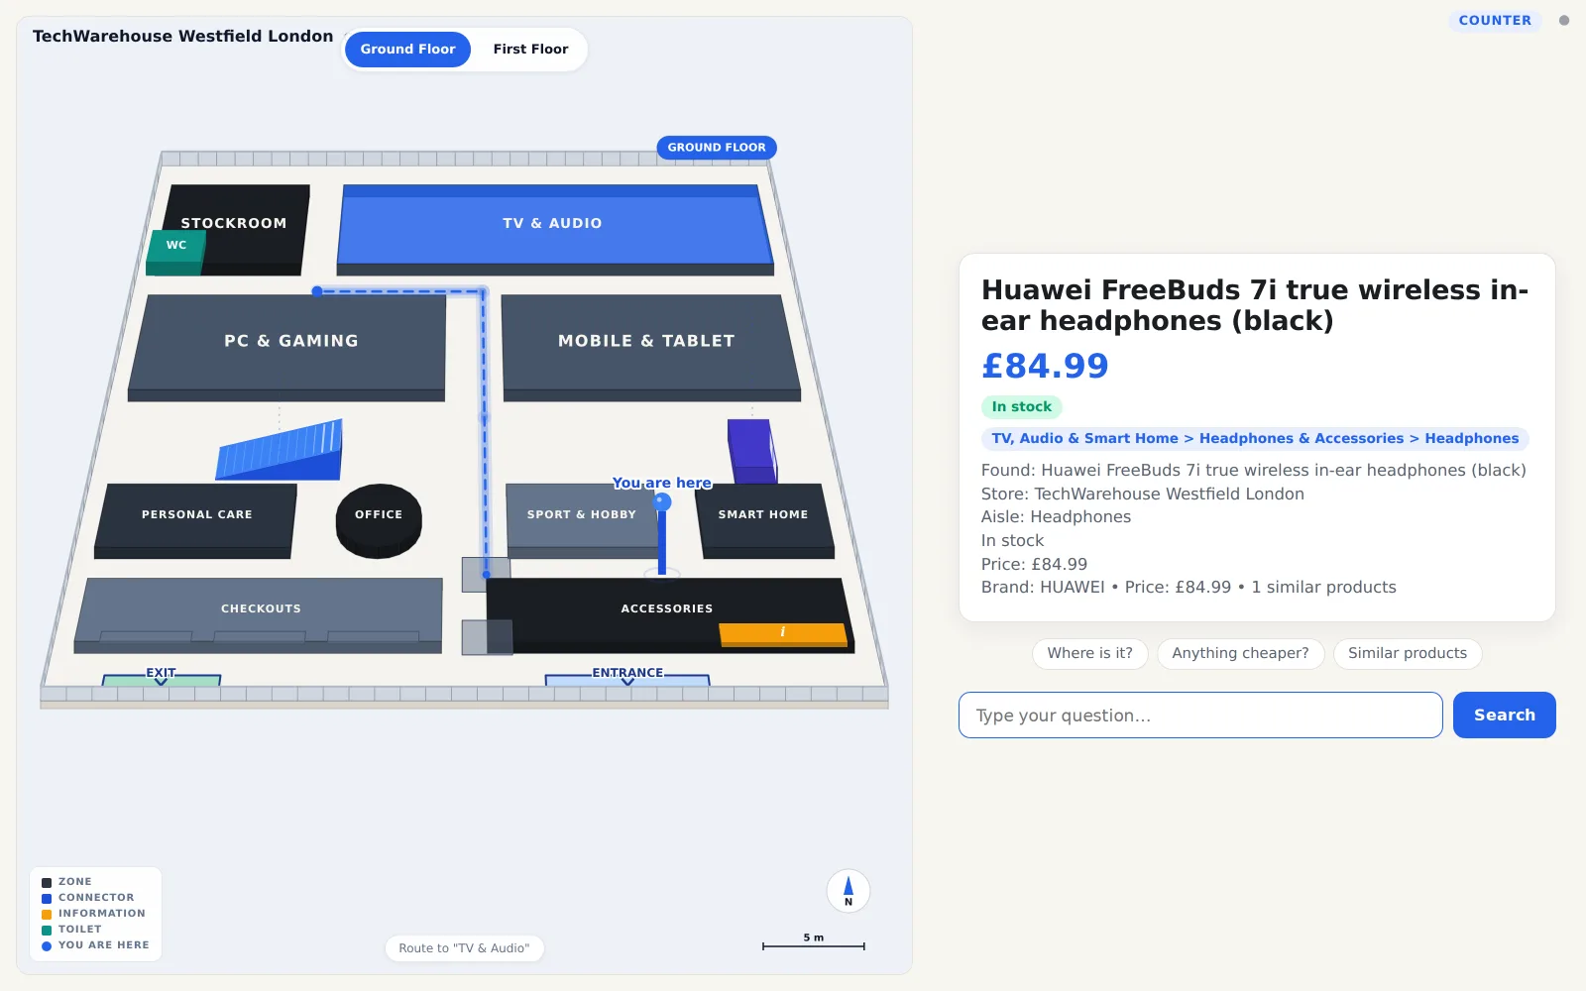Click the TechWarehouse Westfield London map title
Viewport: 1586px width, 991px height.
(x=183, y=37)
